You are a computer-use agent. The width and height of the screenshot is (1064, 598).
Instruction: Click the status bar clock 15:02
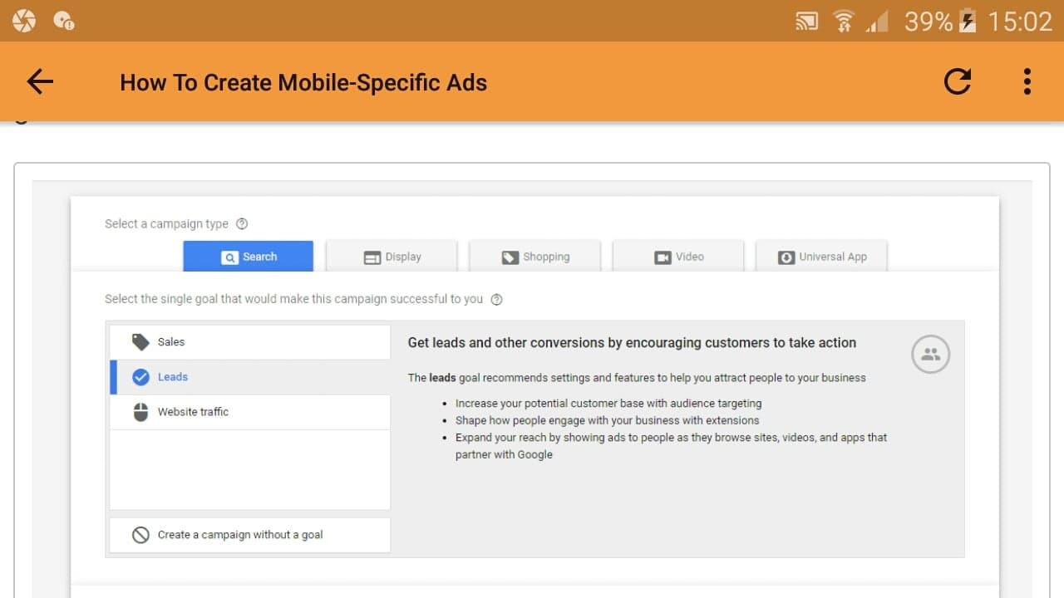pos(1020,22)
